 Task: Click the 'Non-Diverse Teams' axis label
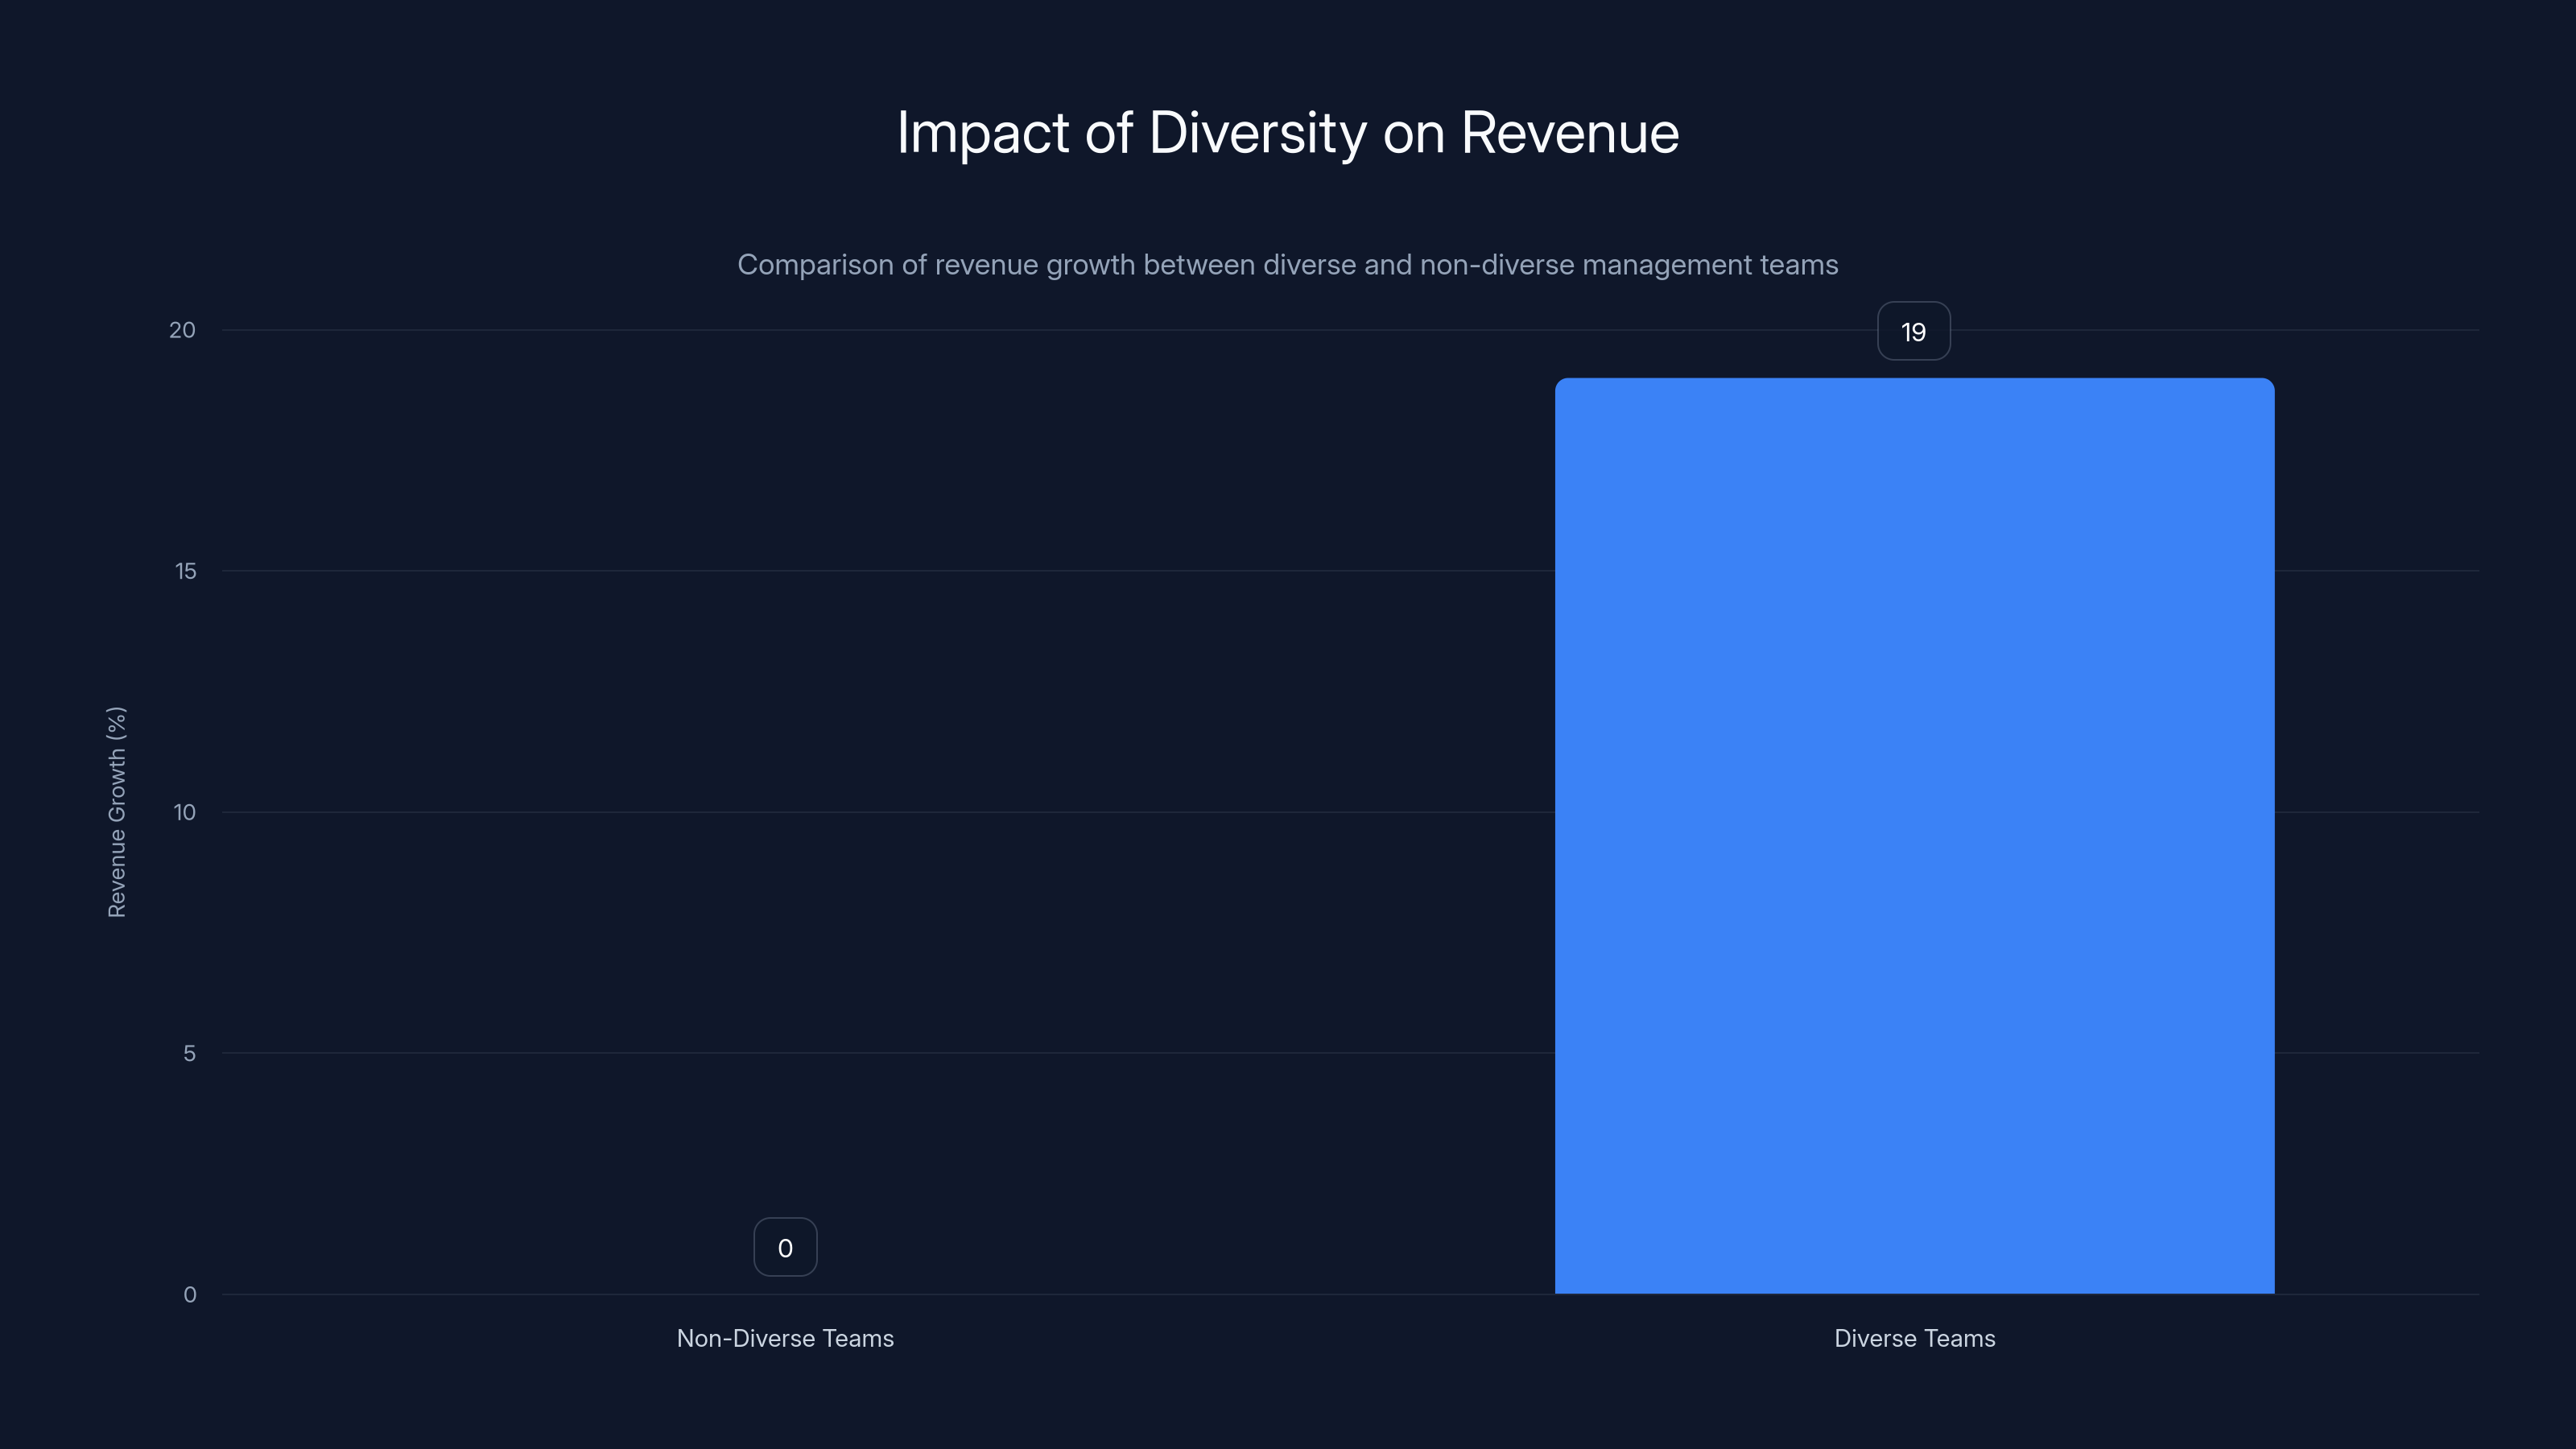[x=785, y=1338]
